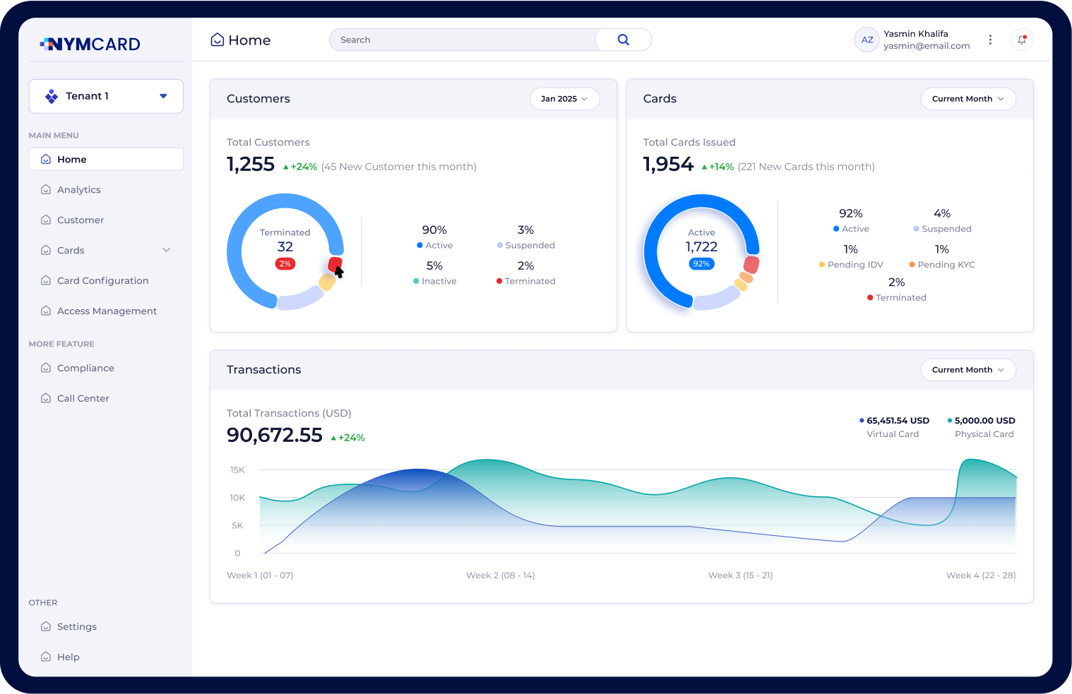Open the Jan 2025 period dropdown
Viewport: 1072px width, 694px height.
click(564, 99)
